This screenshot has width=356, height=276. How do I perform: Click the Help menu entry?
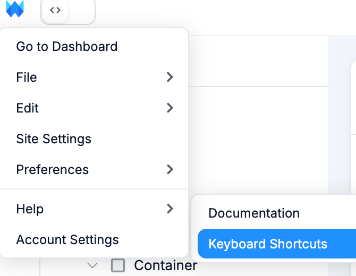(30, 209)
